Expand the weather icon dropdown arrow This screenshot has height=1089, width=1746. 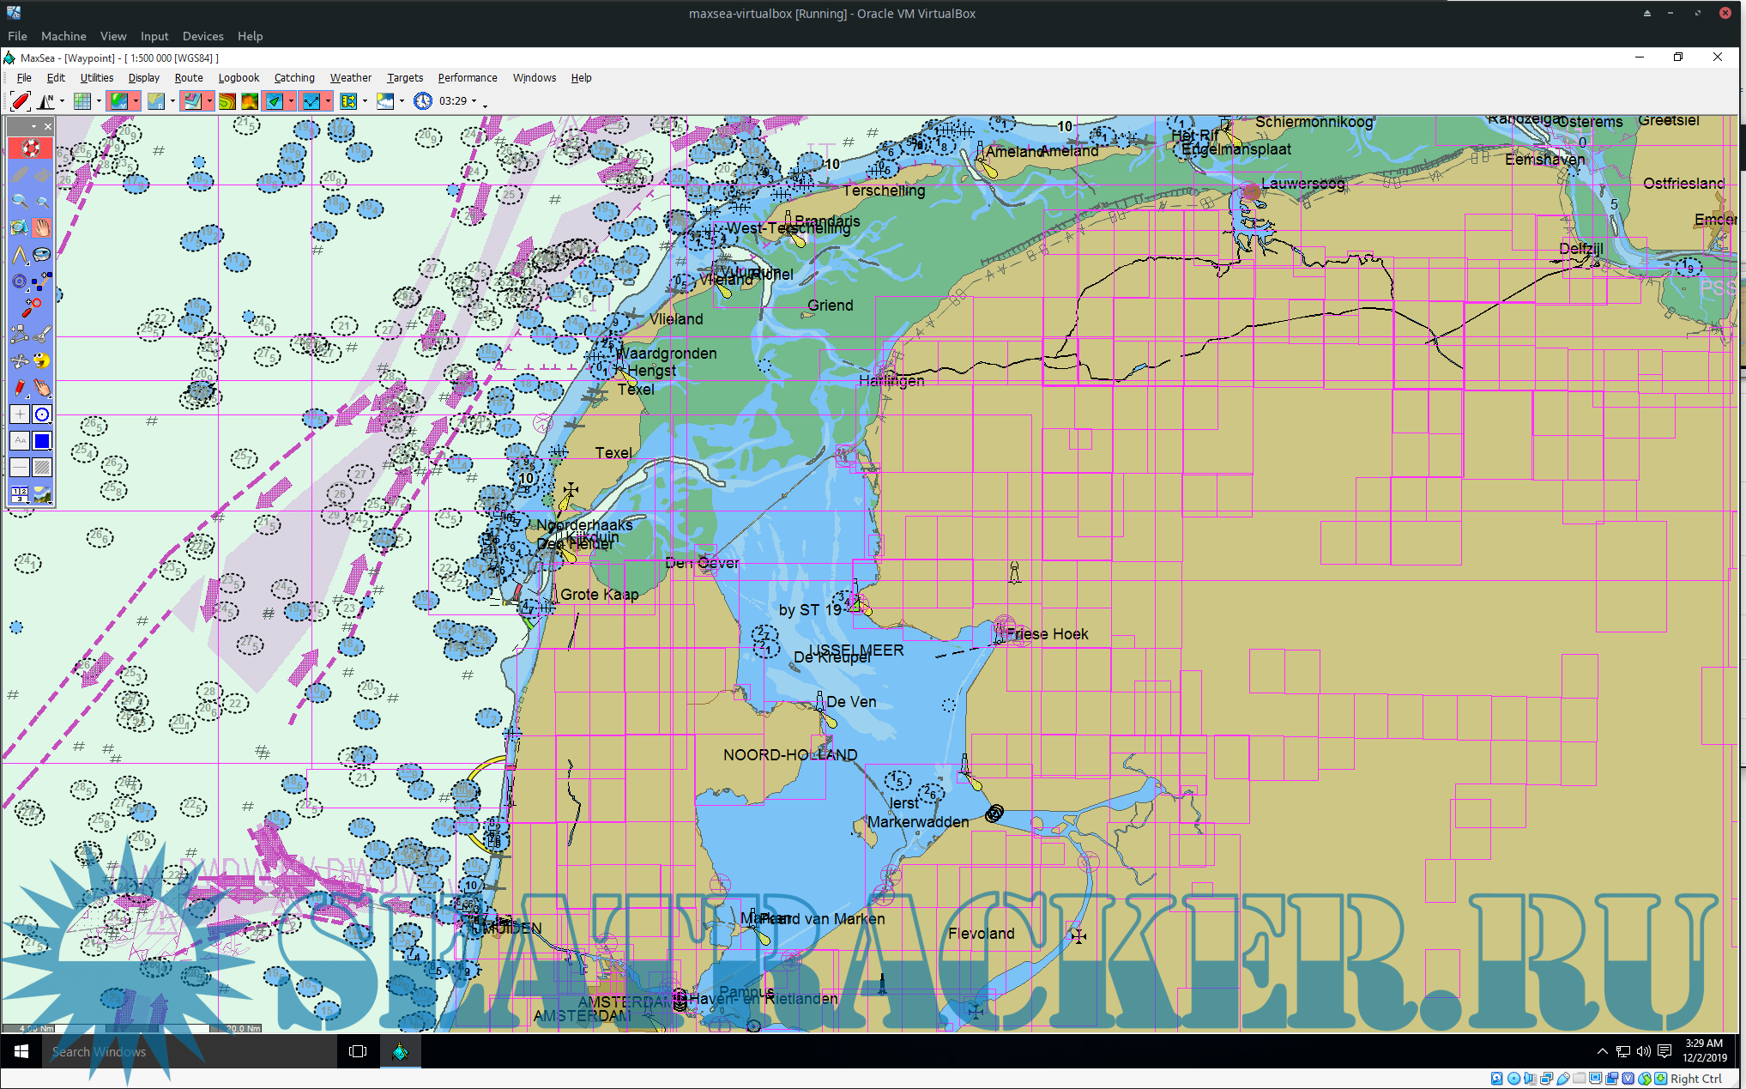[402, 101]
